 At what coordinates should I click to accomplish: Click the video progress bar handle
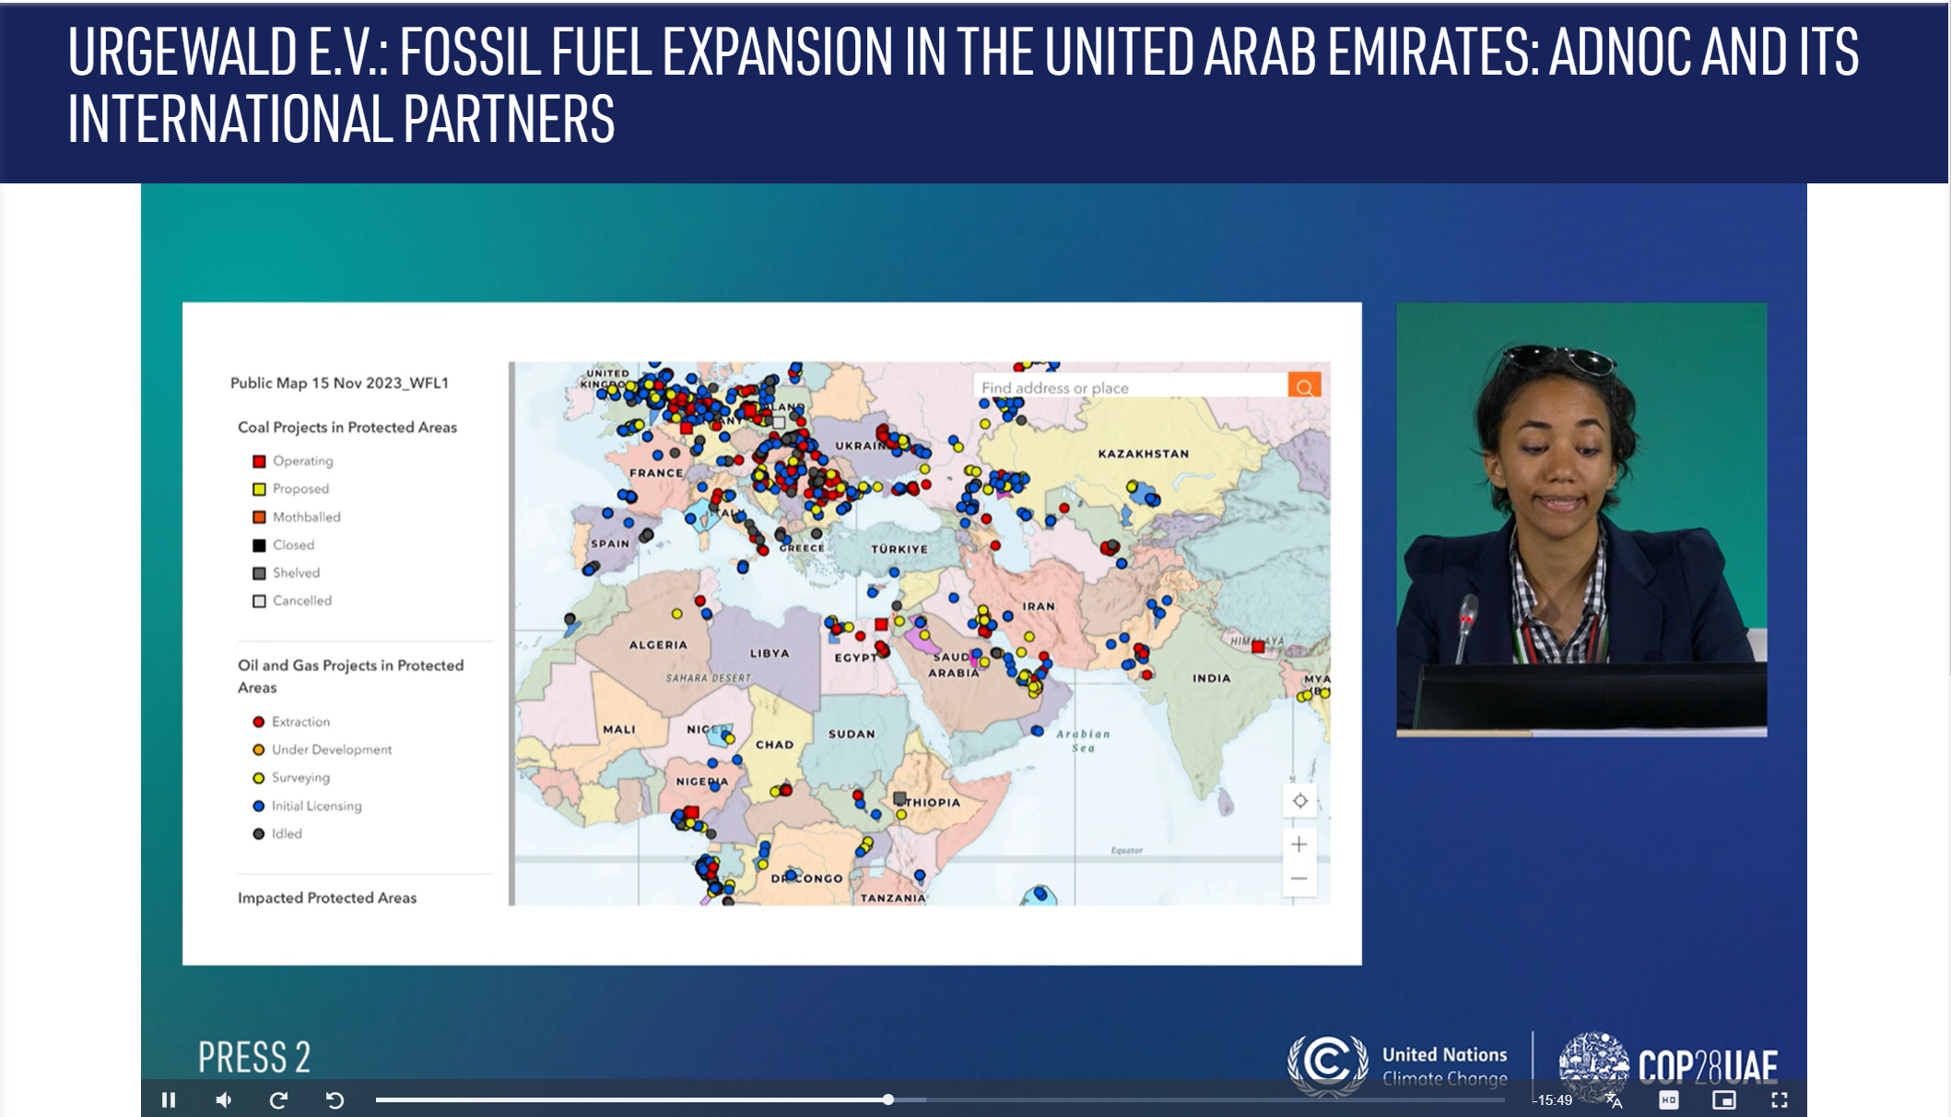887,1099
